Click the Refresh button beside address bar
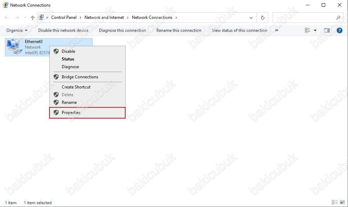The image size is (348, 207). [x=262, y=17]
